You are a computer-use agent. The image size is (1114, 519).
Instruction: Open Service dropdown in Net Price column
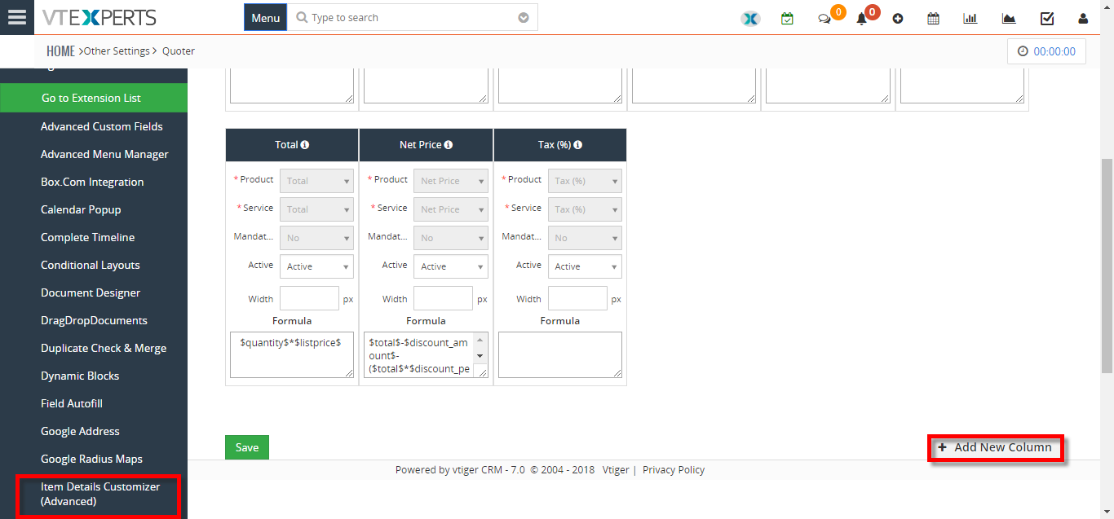click(x=450, y=209)
